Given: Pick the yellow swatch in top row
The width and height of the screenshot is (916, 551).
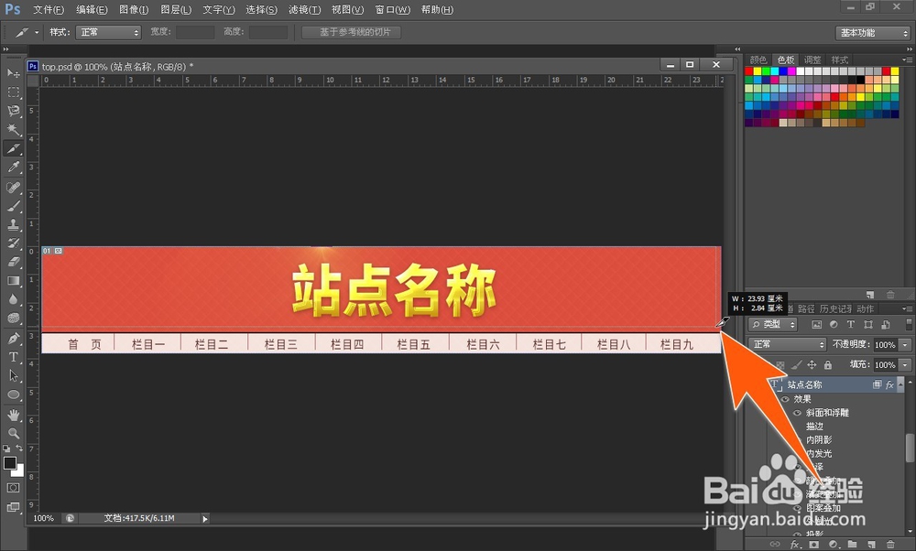Looking at the screenshot, I should coord(758,71).
